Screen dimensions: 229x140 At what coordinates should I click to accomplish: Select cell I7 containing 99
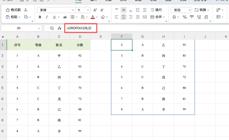point(184,109)
